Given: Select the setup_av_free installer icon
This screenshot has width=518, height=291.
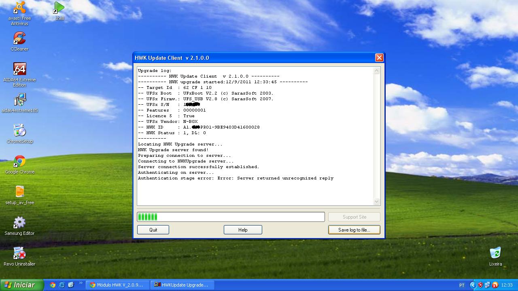Looking at the screenshot, I should [x=19, y=195].
